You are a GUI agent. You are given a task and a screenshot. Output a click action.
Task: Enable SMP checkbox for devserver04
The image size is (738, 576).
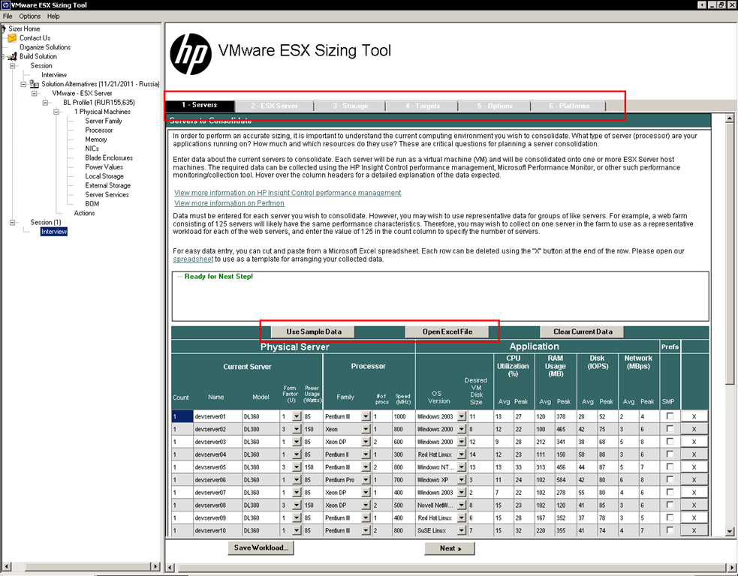point(670,454)
